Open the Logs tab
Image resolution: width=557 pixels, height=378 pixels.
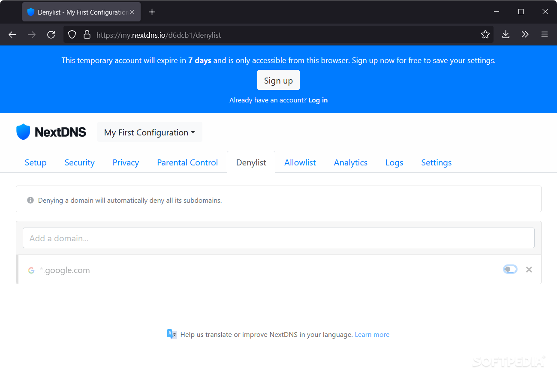click(394, 162)
